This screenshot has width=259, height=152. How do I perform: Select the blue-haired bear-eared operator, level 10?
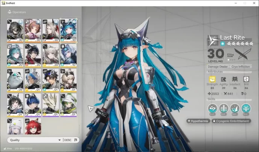pos(68,55)
